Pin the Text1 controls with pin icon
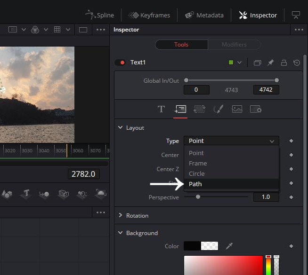Viewport: 308px width, 275px height. pyautogui.click(x=270, y=63)
